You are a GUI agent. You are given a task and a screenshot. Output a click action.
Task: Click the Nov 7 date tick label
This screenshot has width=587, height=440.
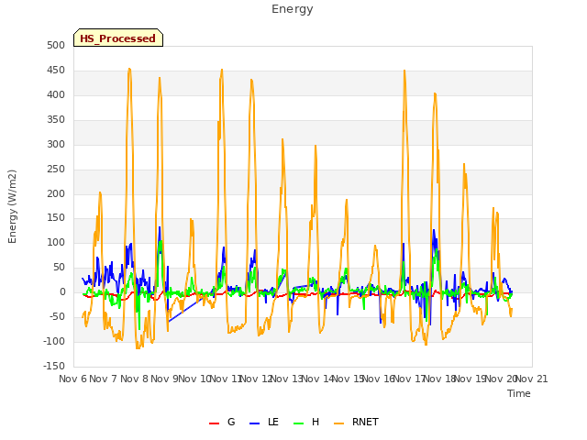point(104,379)
